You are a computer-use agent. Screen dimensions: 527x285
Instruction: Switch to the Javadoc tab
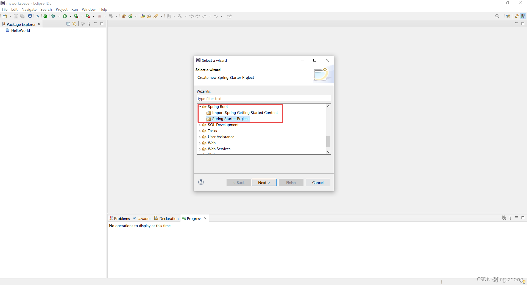click(x=142, y=218)
